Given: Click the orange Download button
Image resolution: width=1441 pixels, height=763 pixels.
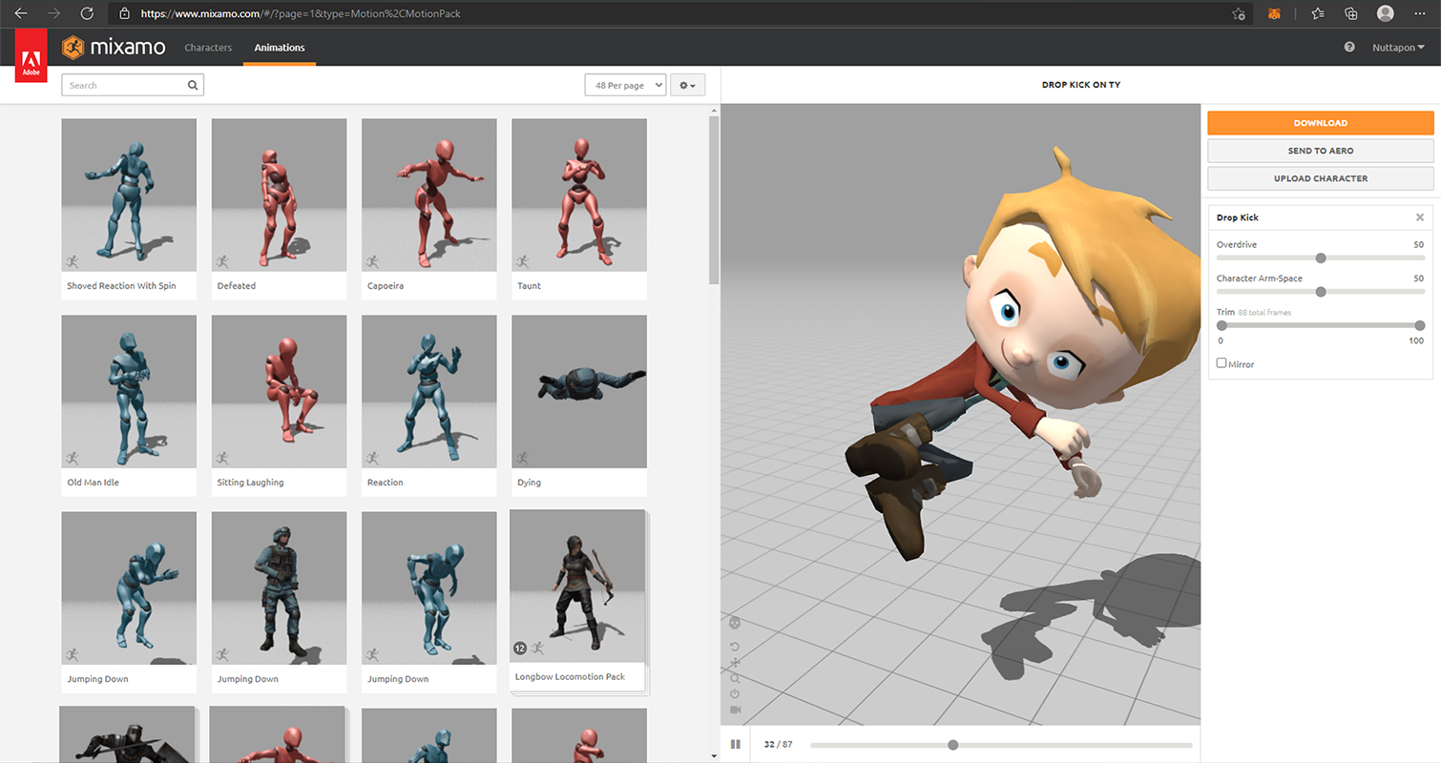Looking at the screenshot, I should [x=1320, y=123].
